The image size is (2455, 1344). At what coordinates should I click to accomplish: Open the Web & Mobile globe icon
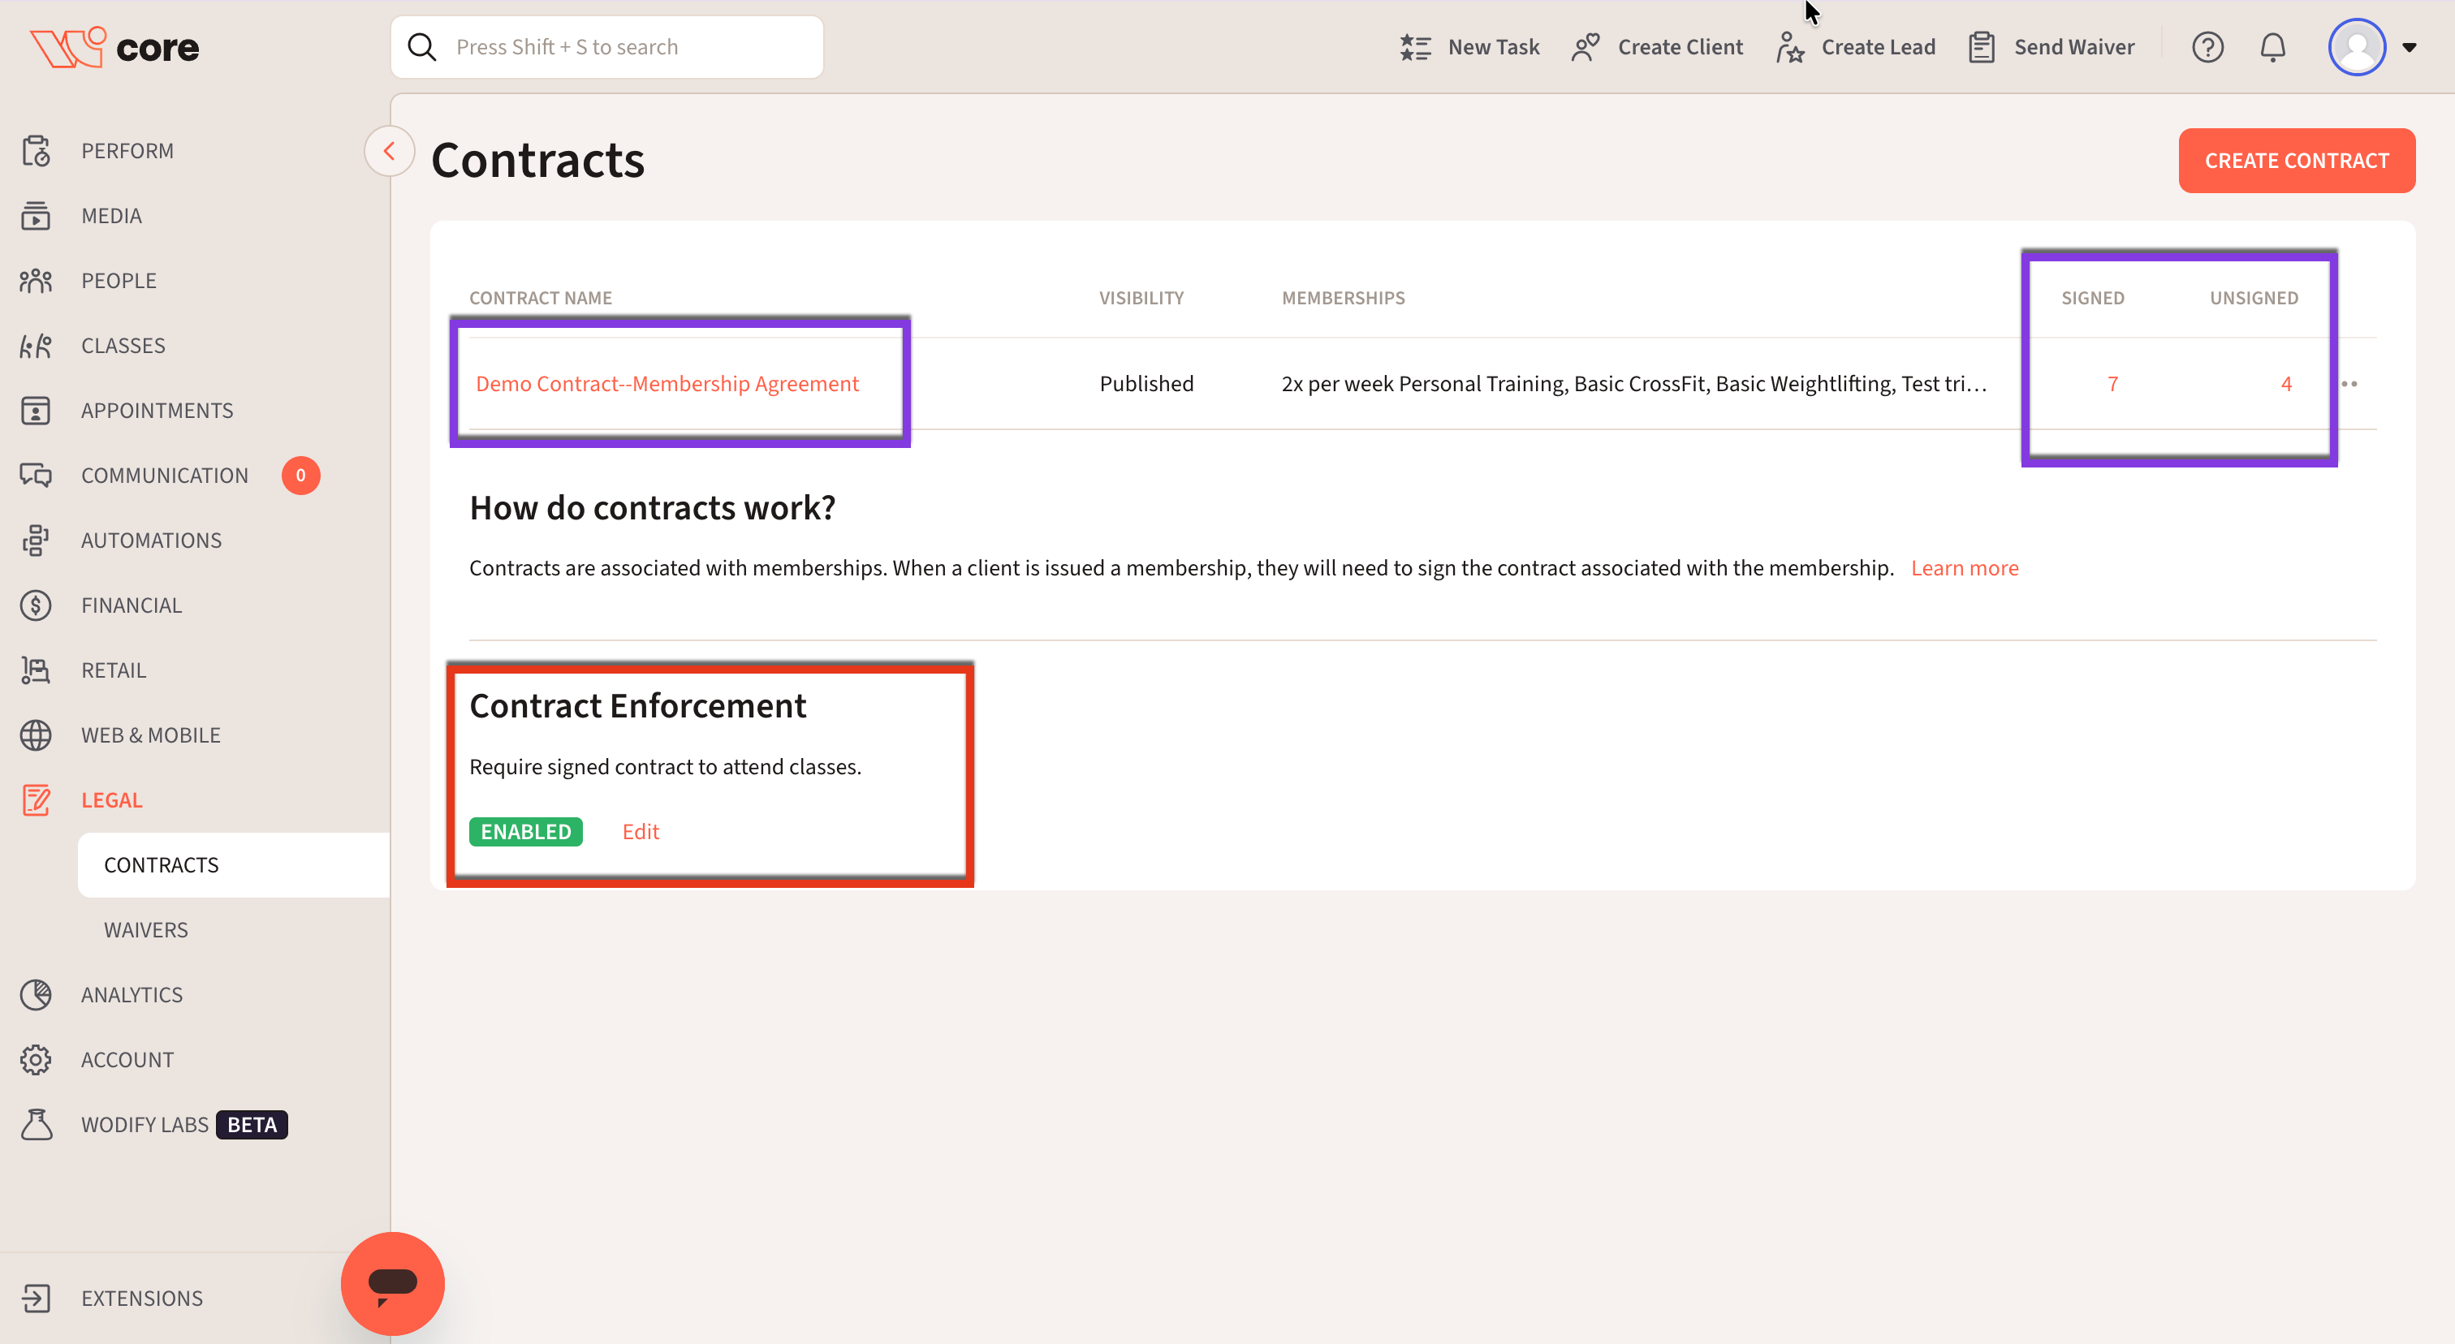click(x=37, y=735)
